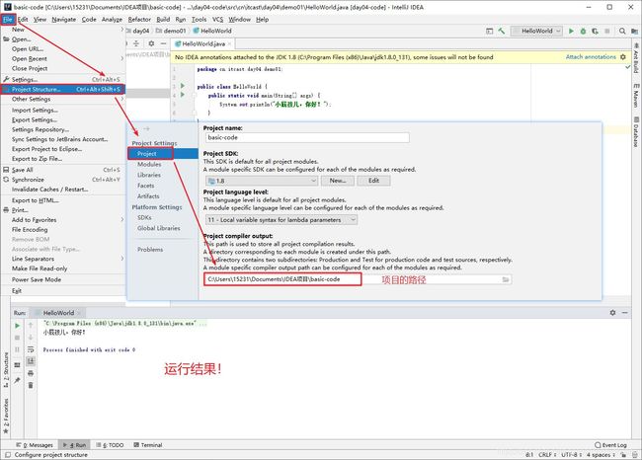The image size is (642, 460).
Task: Expand the Line Separators submenu
Action: (x=62, y=259)
